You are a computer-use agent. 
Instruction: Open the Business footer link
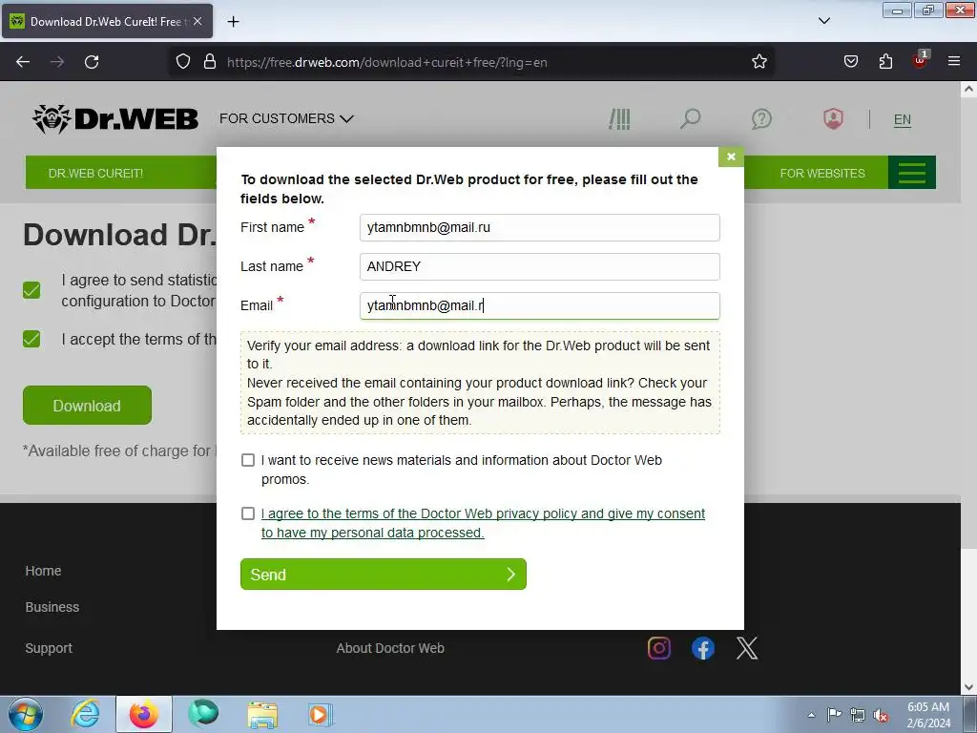52,607
